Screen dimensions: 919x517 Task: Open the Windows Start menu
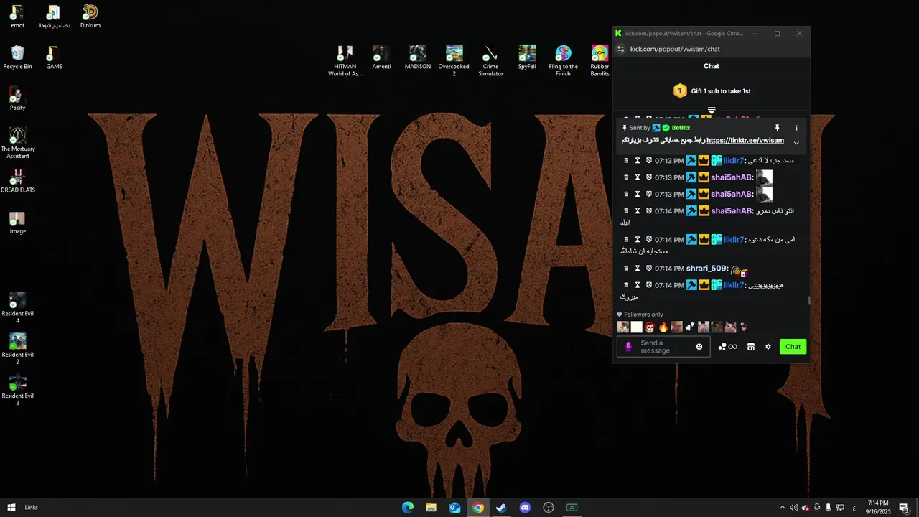click(11, 508)
